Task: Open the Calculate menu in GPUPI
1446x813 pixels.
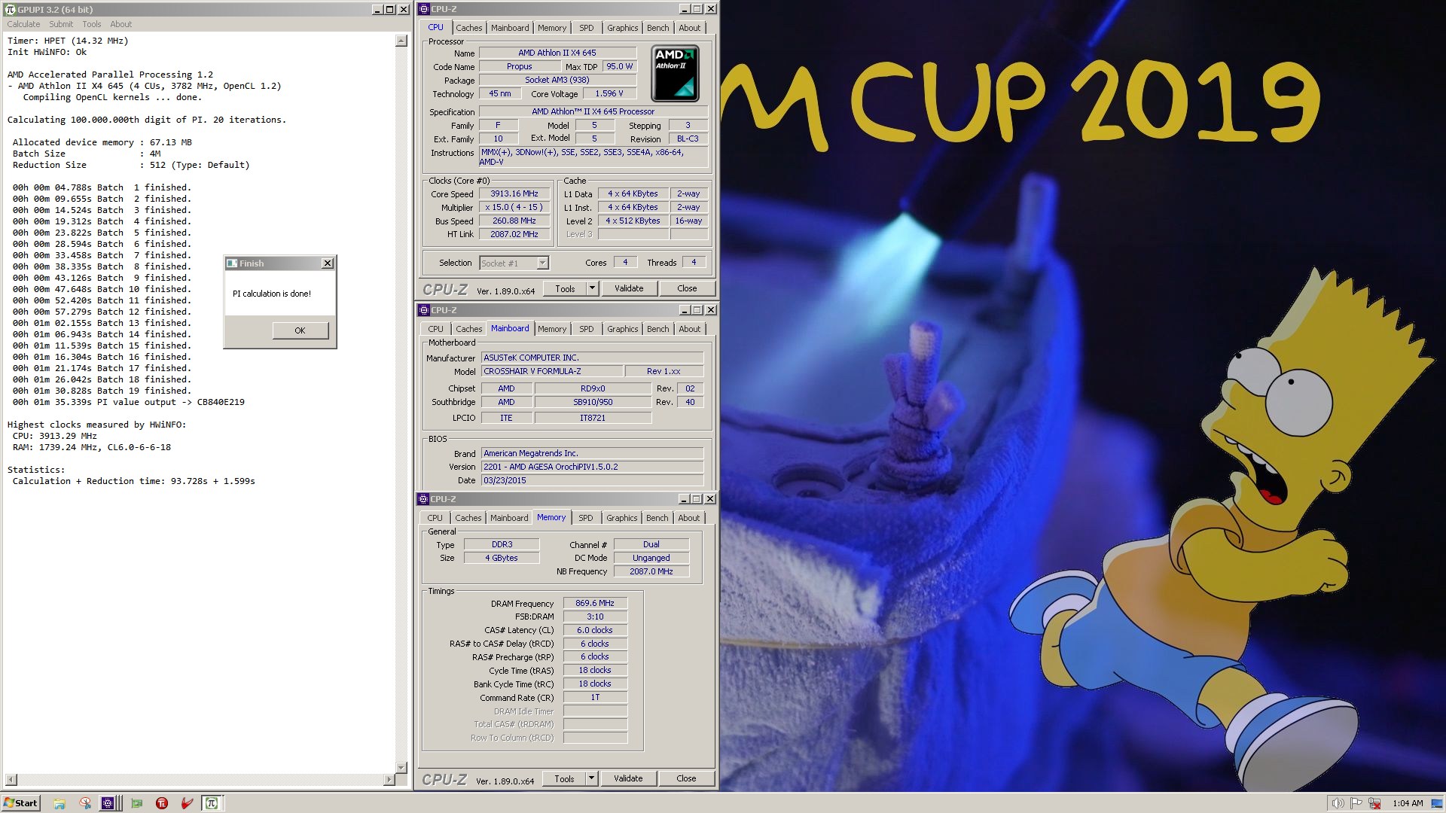Action: coord(23,24)
